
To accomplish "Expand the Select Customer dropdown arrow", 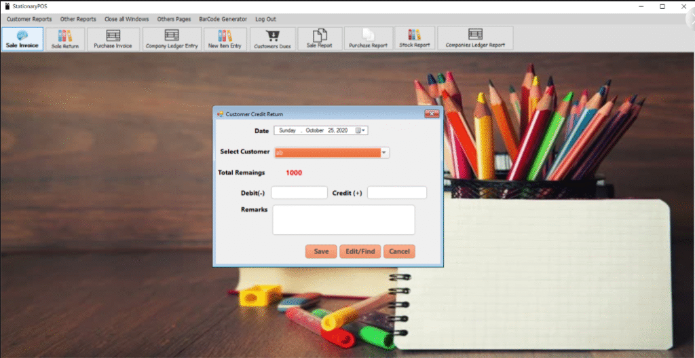I will tap(385, 153).
